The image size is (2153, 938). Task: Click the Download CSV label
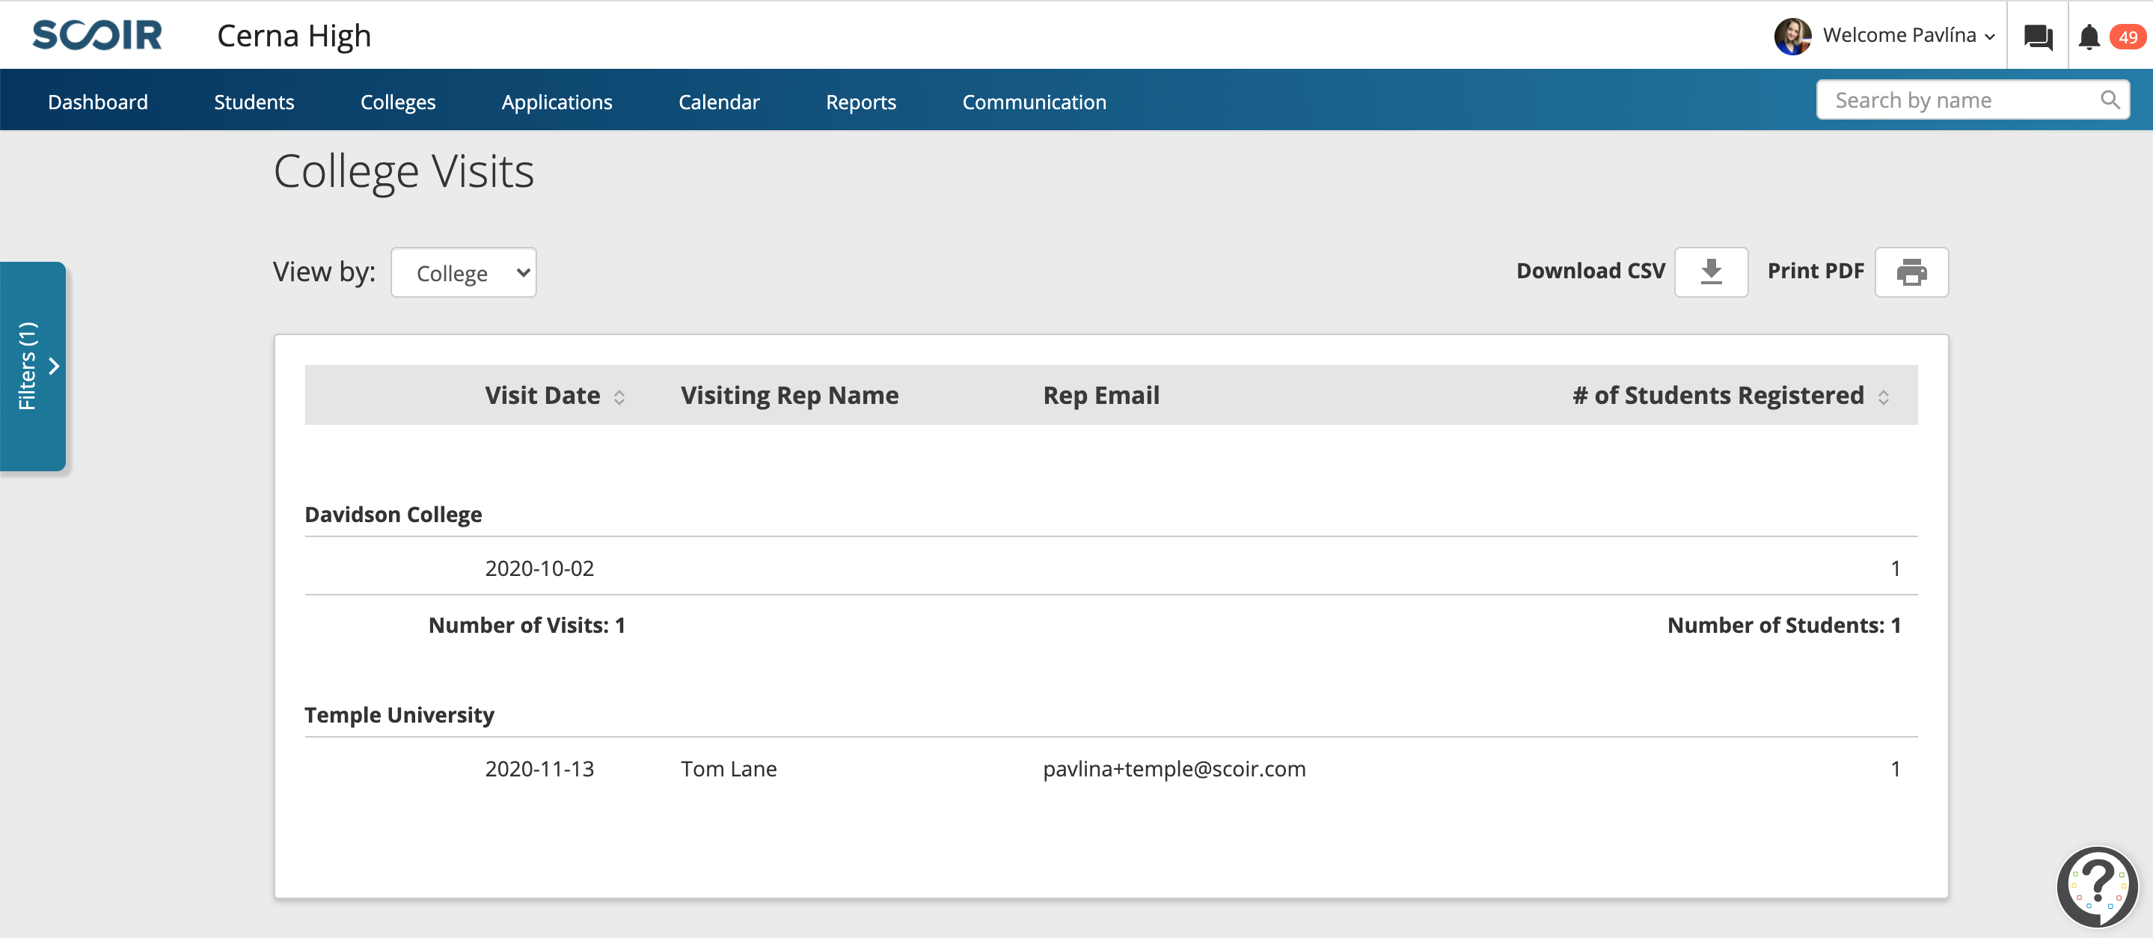pos(1590,271)
